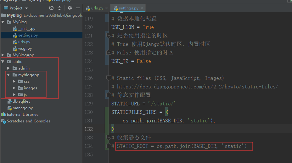
Task: Click the djangoproject.com docs URL comment
Action: coord(195,87)
